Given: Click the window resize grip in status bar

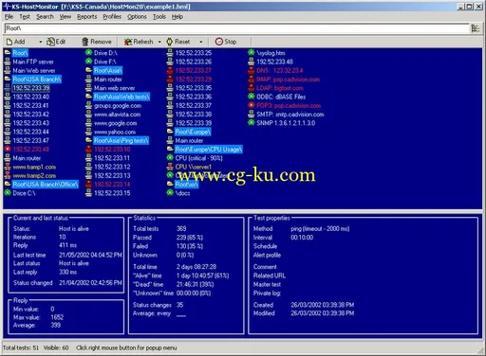Looking at the screenshot, I should pos(481,350).
